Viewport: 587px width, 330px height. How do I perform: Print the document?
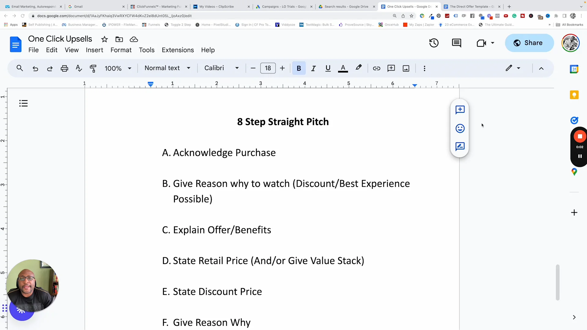coord(64,68)
